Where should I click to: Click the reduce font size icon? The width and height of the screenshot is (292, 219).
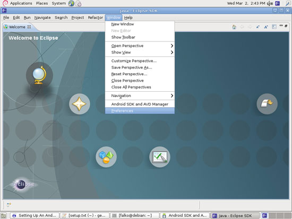pyautogui.click(x=257, y=27)
